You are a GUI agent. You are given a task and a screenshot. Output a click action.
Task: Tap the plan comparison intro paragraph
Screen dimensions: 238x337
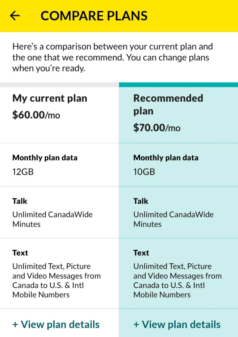point(112,57)
